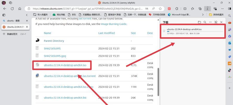Screen dimensions: 233x105
Task: Open the Edge profile avatar
Action: pyautogui.click(x=4, y=3)
